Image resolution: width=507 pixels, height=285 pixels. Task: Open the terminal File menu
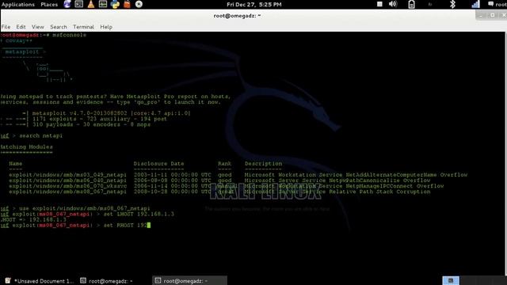[6, 27]
